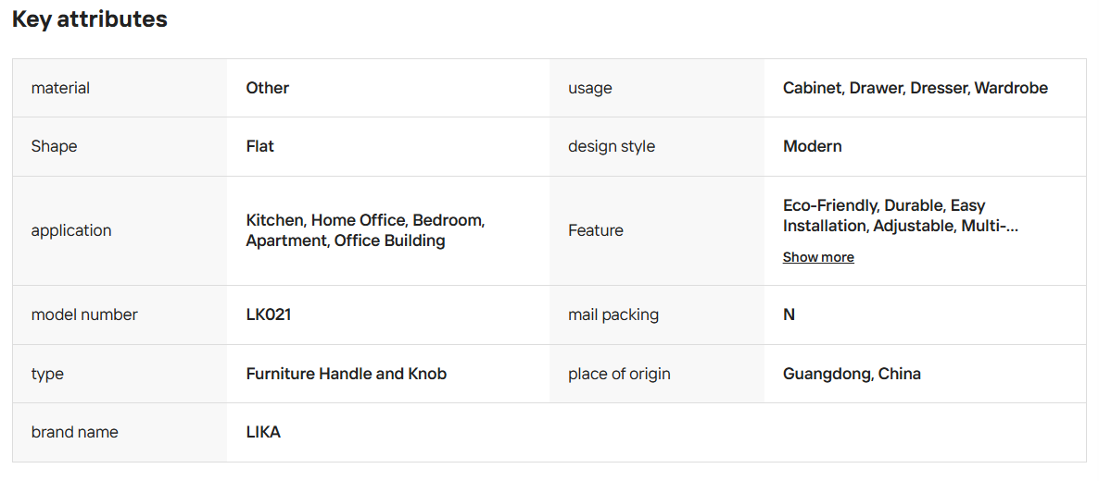
Task: Click the design style value Modern
Action: tap(813, 147)
